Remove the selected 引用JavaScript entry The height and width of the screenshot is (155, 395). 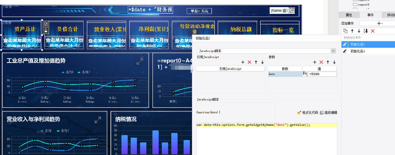249,62
